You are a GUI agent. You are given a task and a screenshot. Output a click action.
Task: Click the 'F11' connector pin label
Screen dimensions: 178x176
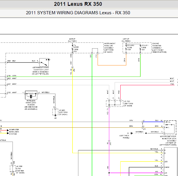[96, 56]
